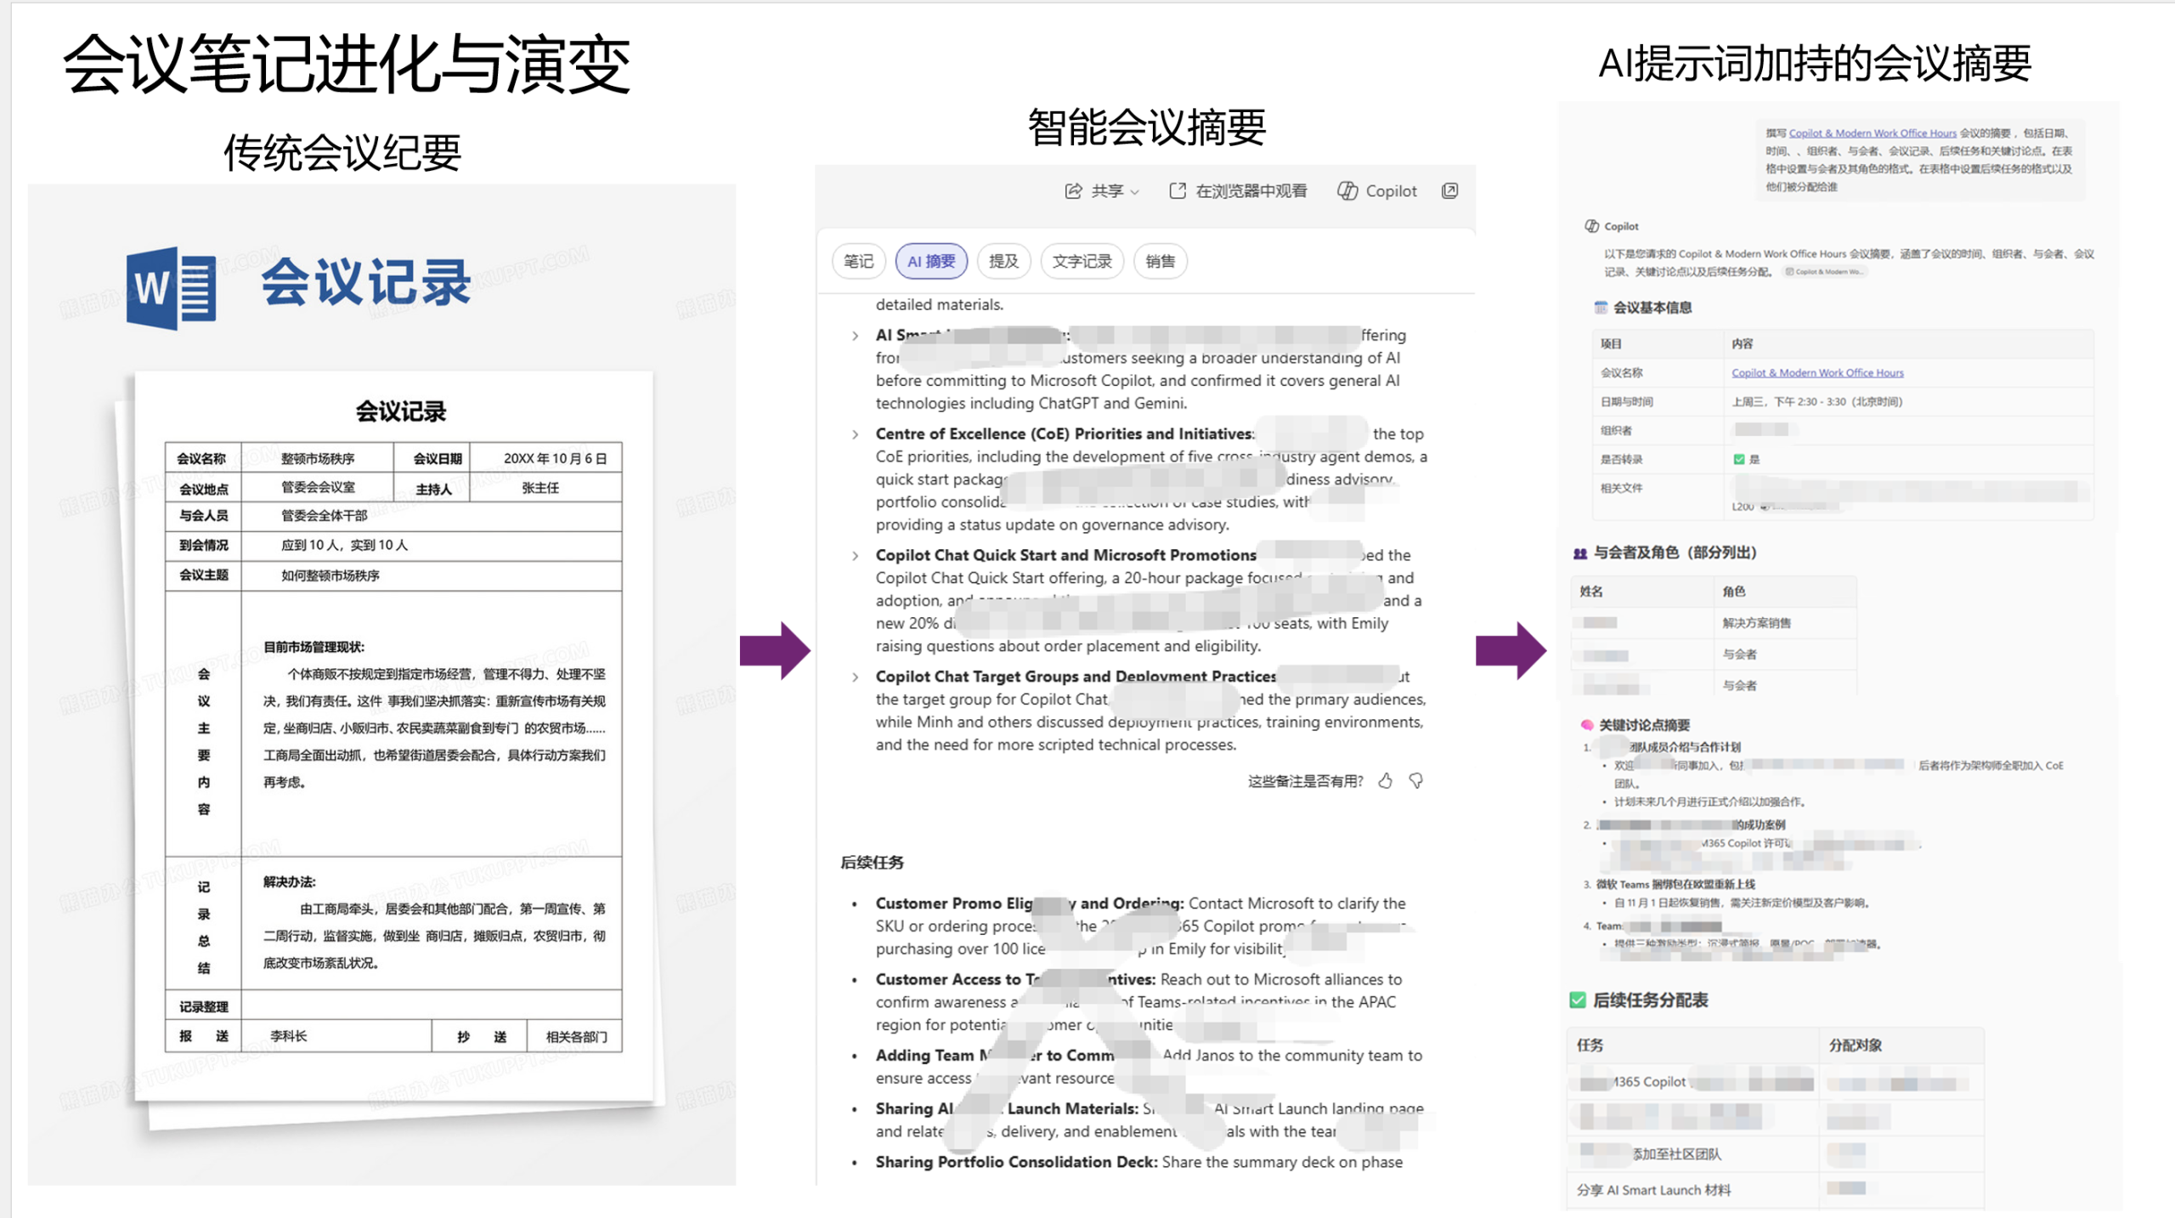Click the Share icon in toolbar

pos(1073,191)
